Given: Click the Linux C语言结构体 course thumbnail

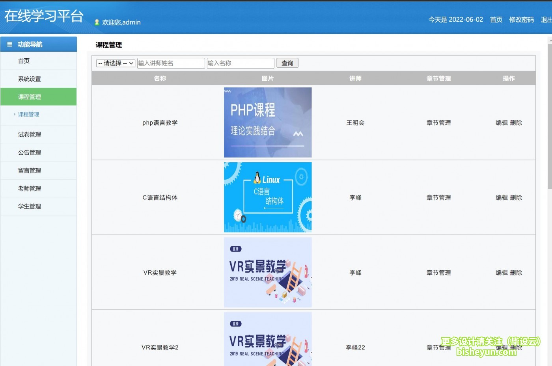Looking at the screenshot, I should tap(268, 197).
